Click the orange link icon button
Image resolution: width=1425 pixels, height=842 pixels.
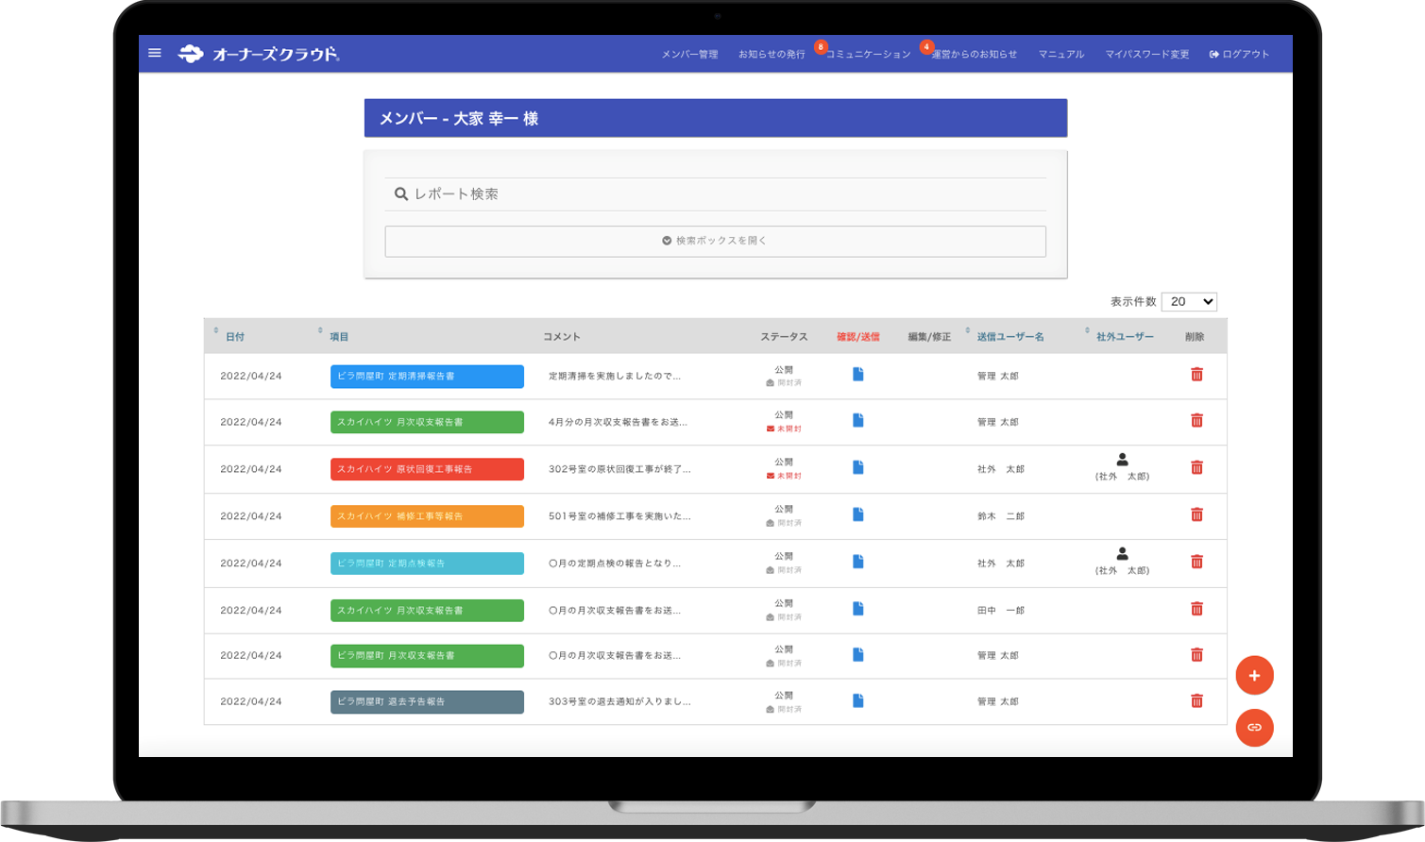click(x=1254, y=728)
